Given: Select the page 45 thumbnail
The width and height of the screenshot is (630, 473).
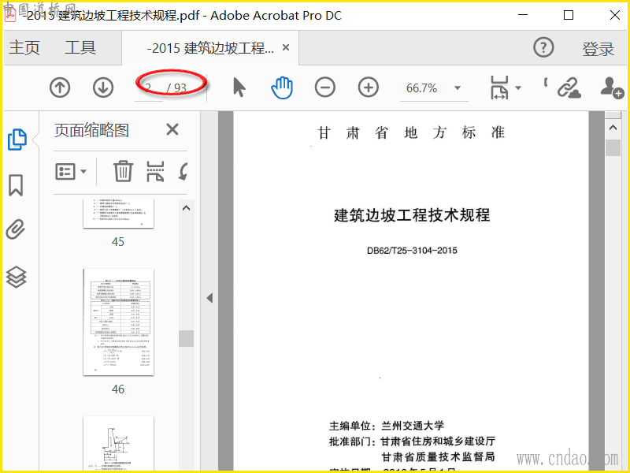Looking at the screenshot, I should pos(119,214).
